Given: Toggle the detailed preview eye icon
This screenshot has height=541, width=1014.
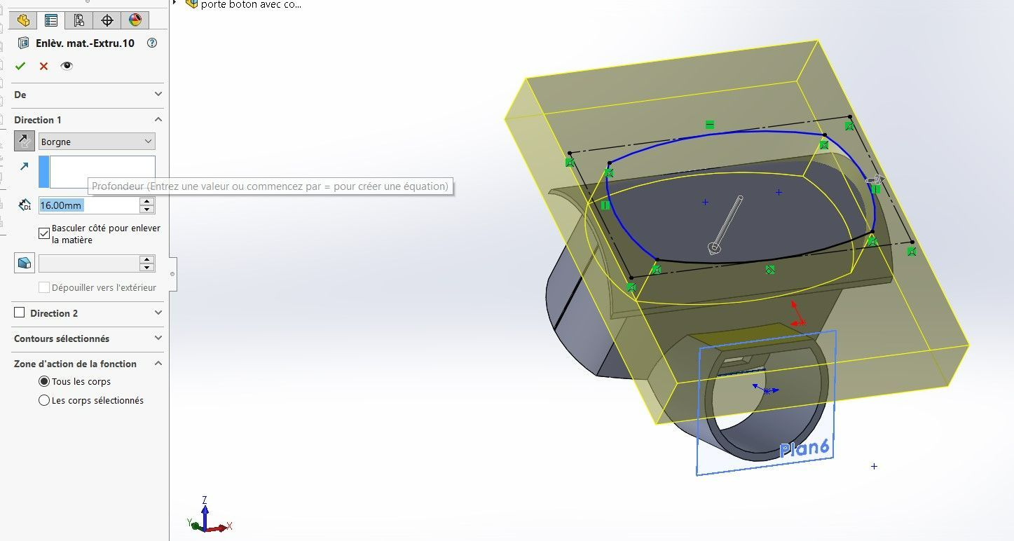Looking at the screenshot, I should point(67,66).
